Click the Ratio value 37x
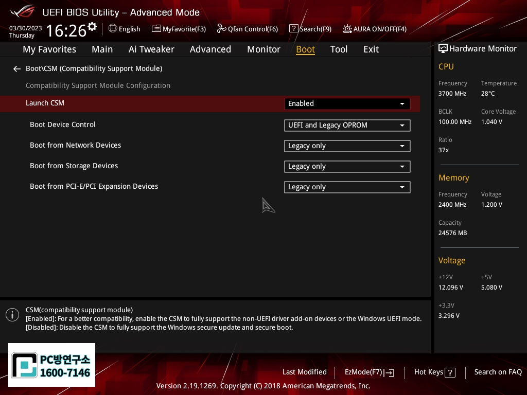 tap(444, 150)
